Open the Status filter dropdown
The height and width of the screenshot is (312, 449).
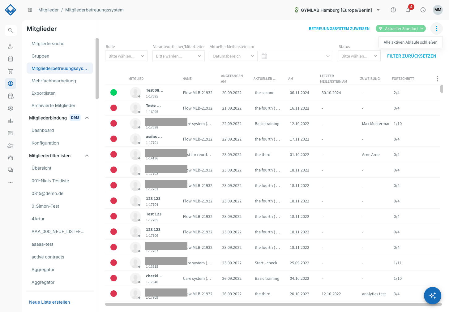tap(359, 56)
